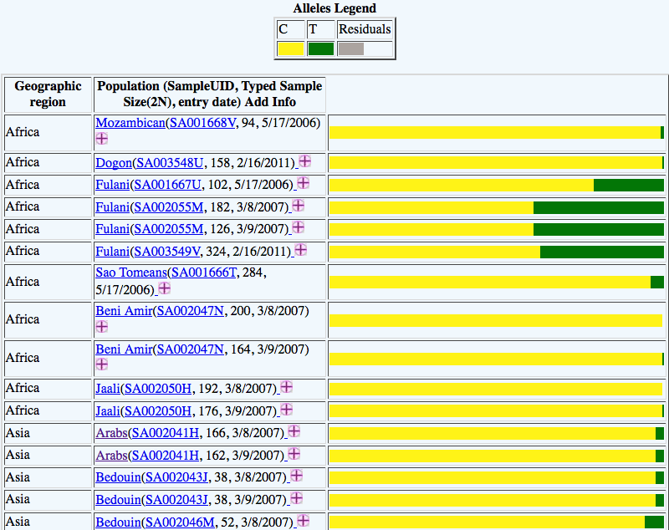
Task: Open Add Info icon for Arabs 162 row
Action: [294, 454]
